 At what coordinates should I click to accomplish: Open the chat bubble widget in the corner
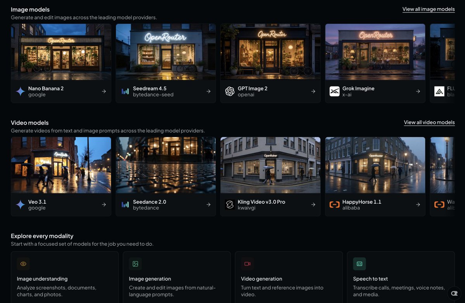tap(454, 293)
